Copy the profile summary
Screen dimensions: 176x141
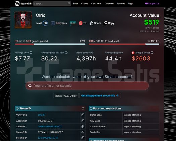[109, 23]
